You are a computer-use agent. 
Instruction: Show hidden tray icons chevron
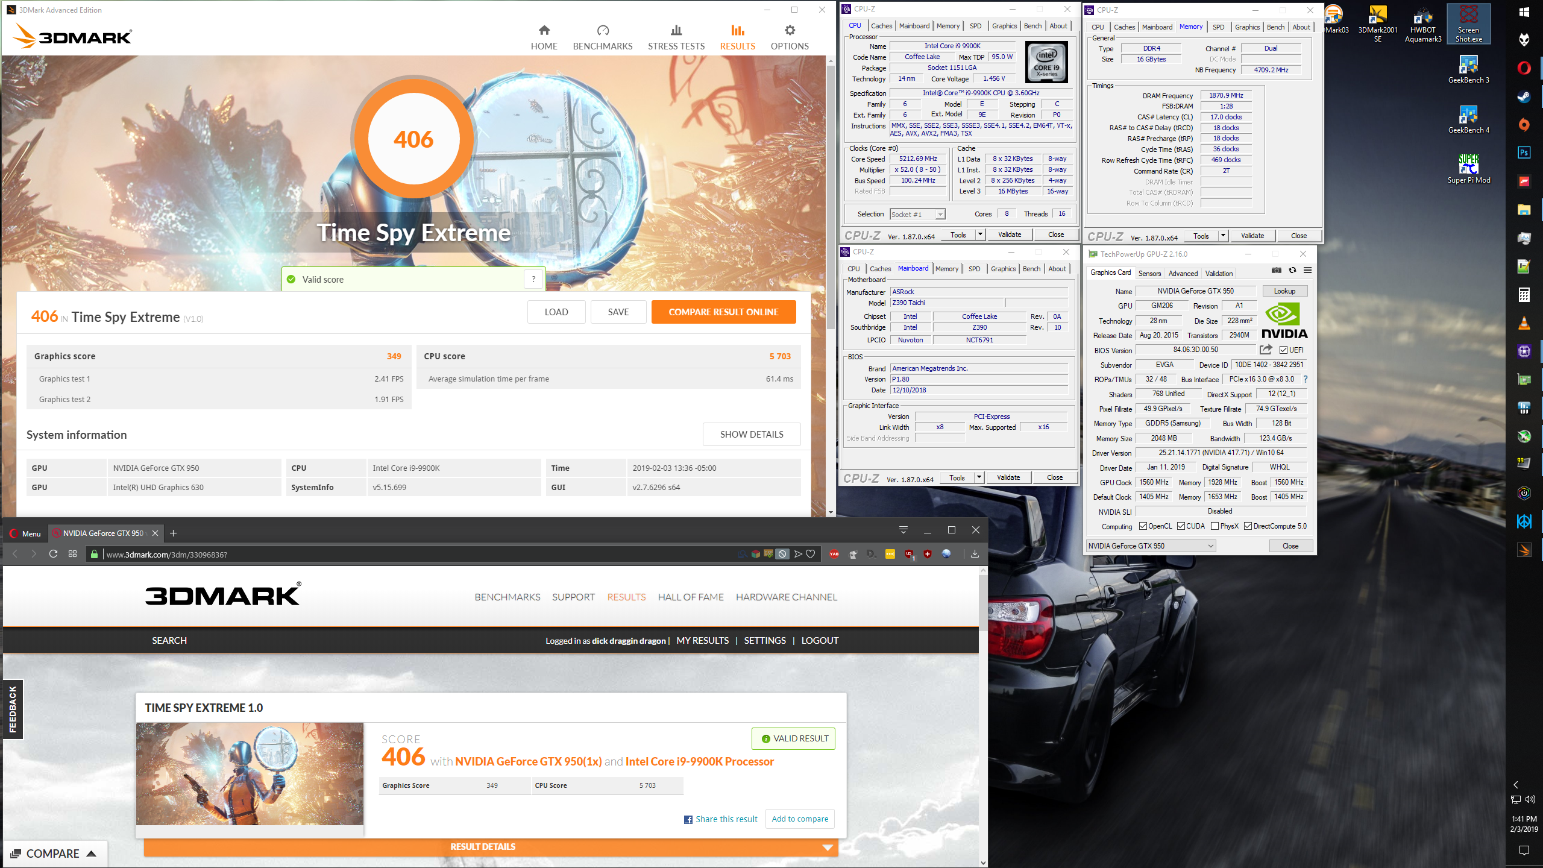1516,785
